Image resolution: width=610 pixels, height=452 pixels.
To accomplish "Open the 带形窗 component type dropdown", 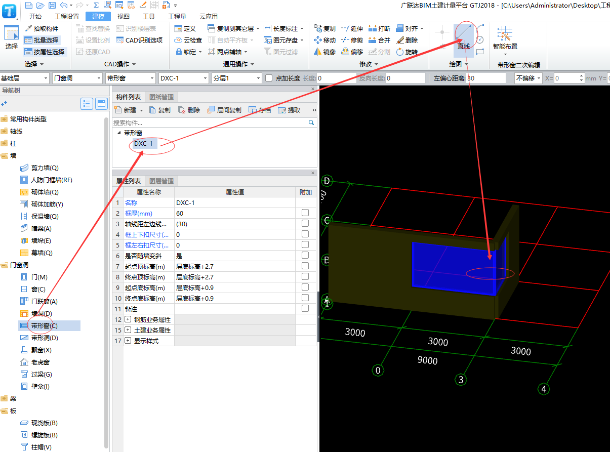I will click(130, 78).
